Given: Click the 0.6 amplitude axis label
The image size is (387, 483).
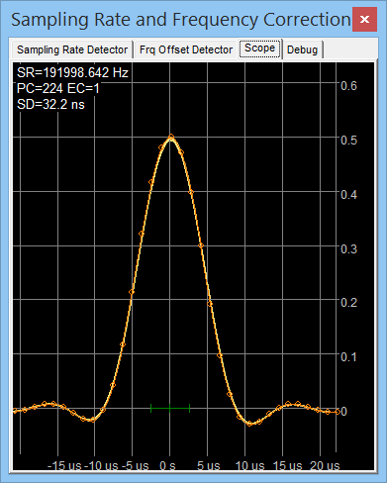Looking at the screenshot, I should tap(348, 86).
